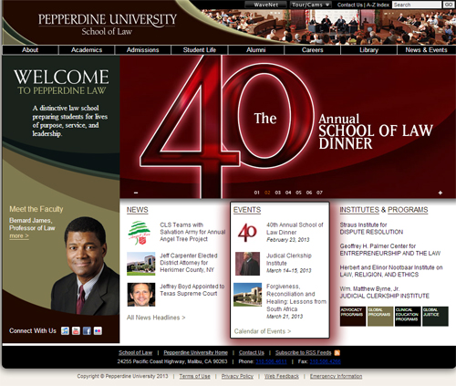Select Admissions in the main navigation

point(143,50)
